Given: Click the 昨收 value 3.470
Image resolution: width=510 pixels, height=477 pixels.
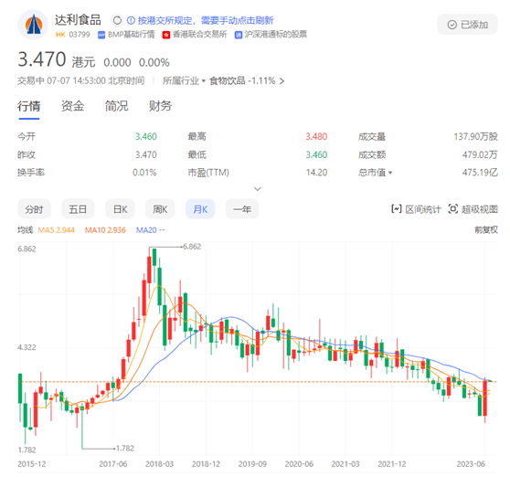Looking at the screenshot, I should coord(146,154).
